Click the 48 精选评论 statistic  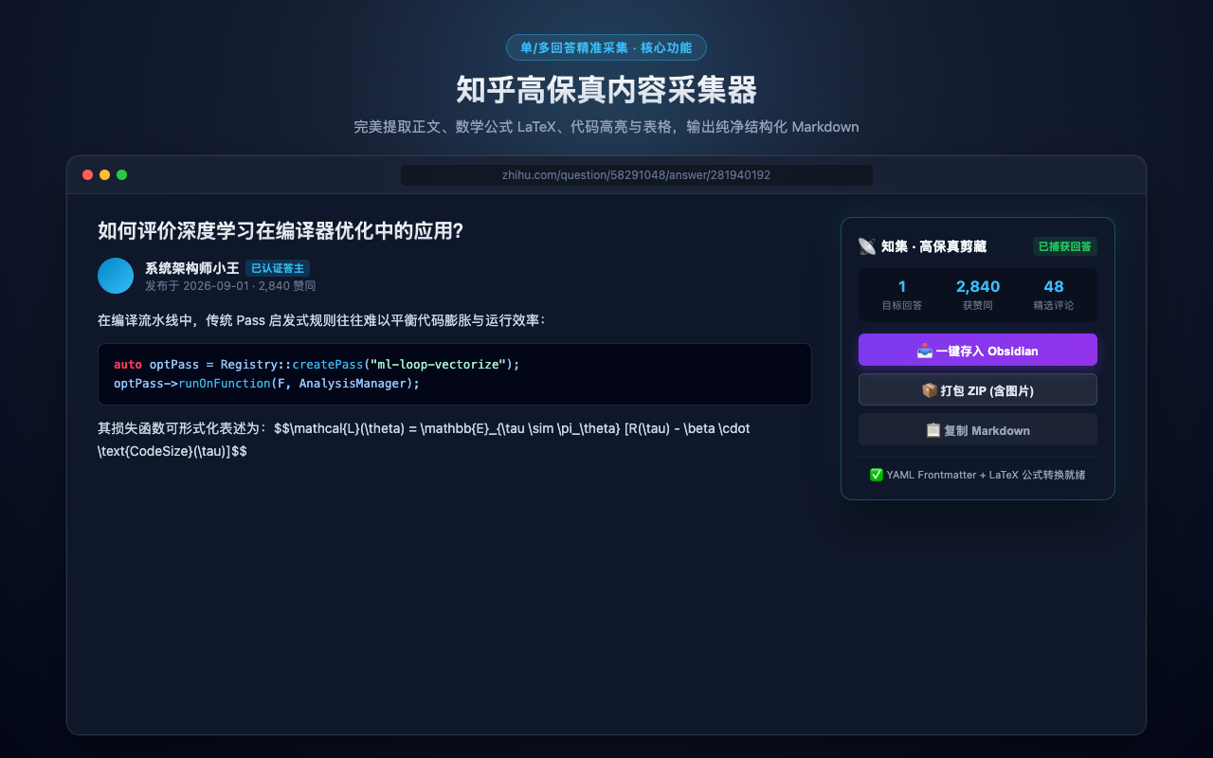pyautogui.click(x=1054, y=295)
